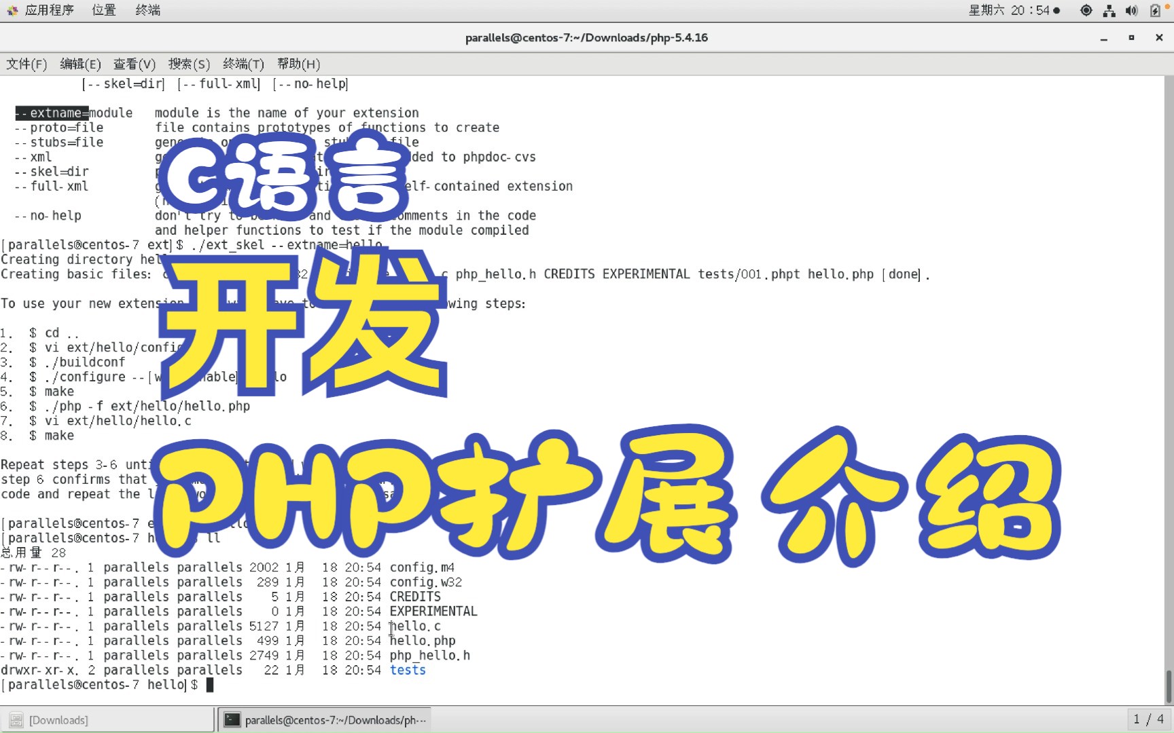Click the config.m4 file name
1174x733 pixels.
click(x=422, y=567)
